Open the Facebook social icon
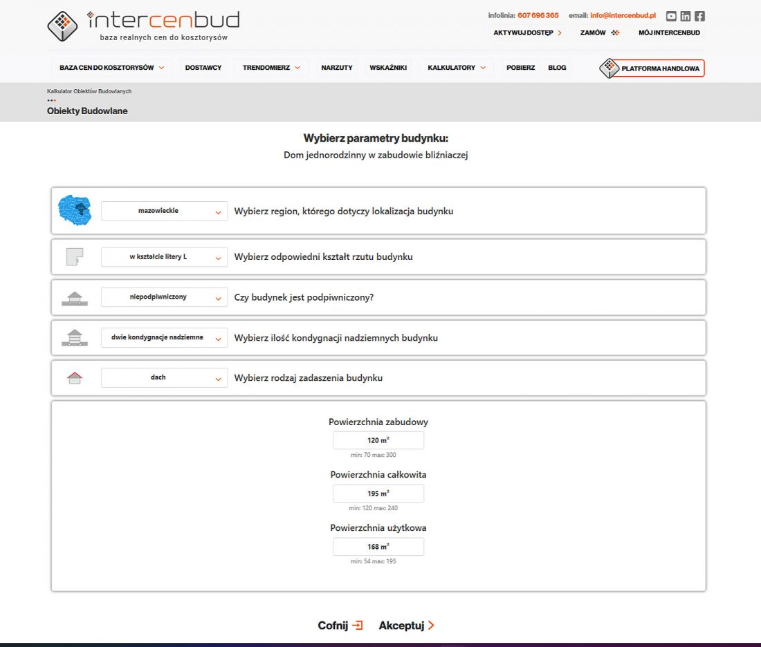The height and width of the screenshot is (647, 761). tap(699, 16)
